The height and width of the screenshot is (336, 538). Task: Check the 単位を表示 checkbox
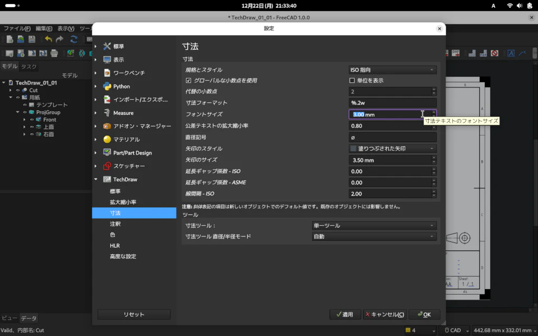pos(352,81)
